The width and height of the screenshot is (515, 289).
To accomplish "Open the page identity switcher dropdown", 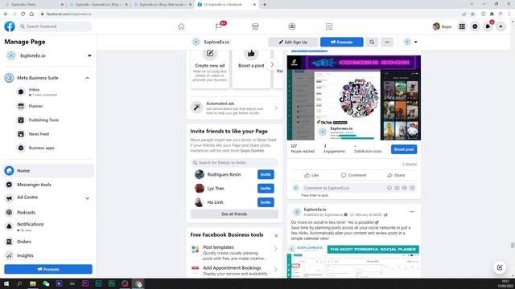I will click(410, 42).
